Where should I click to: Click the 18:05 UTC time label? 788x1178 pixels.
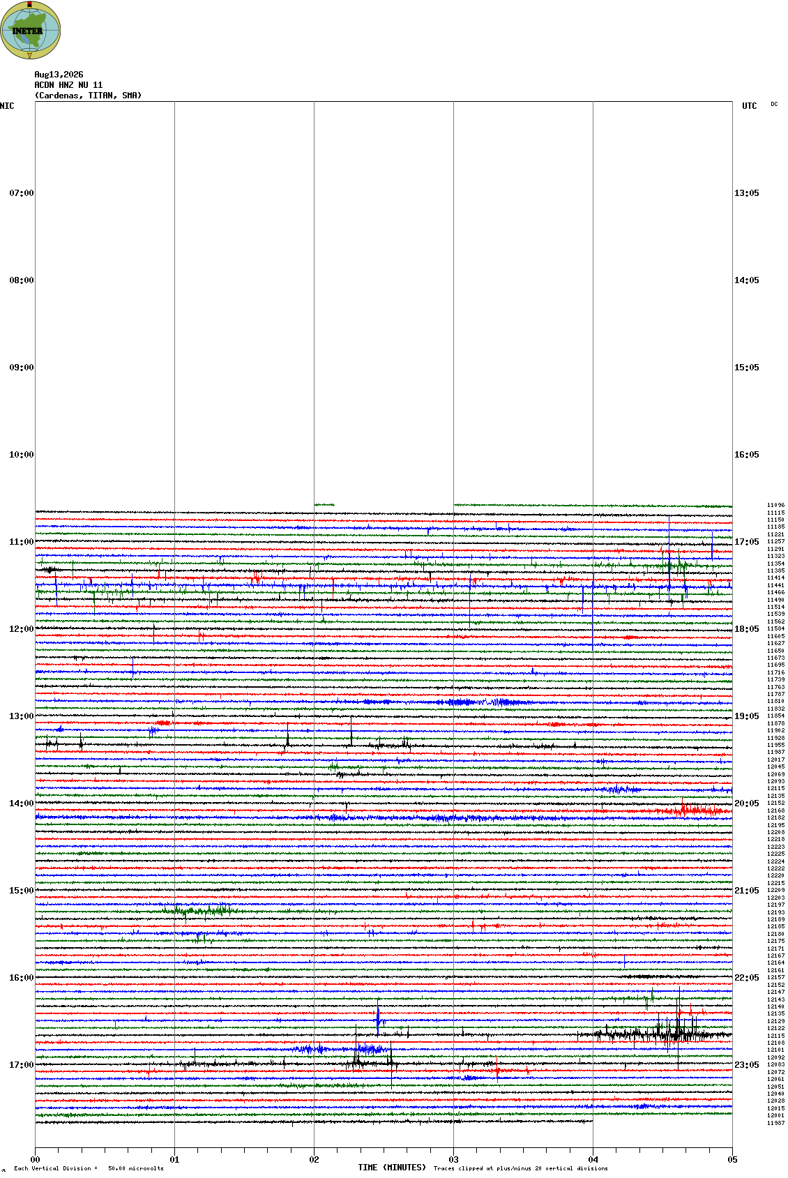747,629
